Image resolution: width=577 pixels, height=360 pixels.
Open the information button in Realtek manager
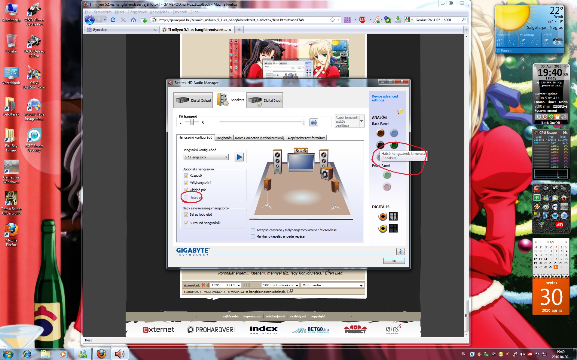point(400,252)
